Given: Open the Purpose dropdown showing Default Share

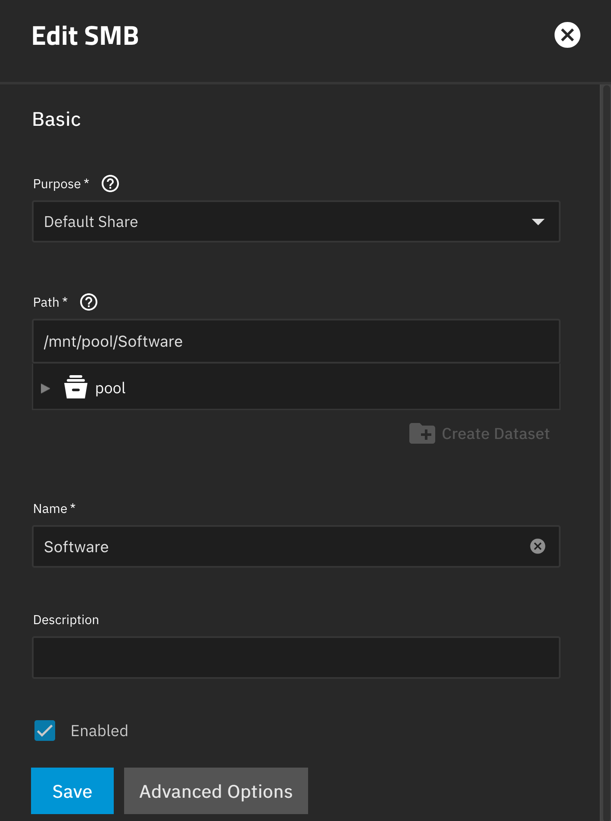Looking at the screenshot, I should click(x=284, y=222).
